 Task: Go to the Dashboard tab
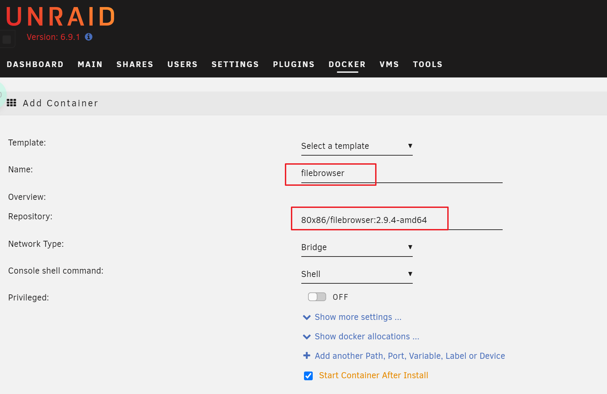point(35,64)
